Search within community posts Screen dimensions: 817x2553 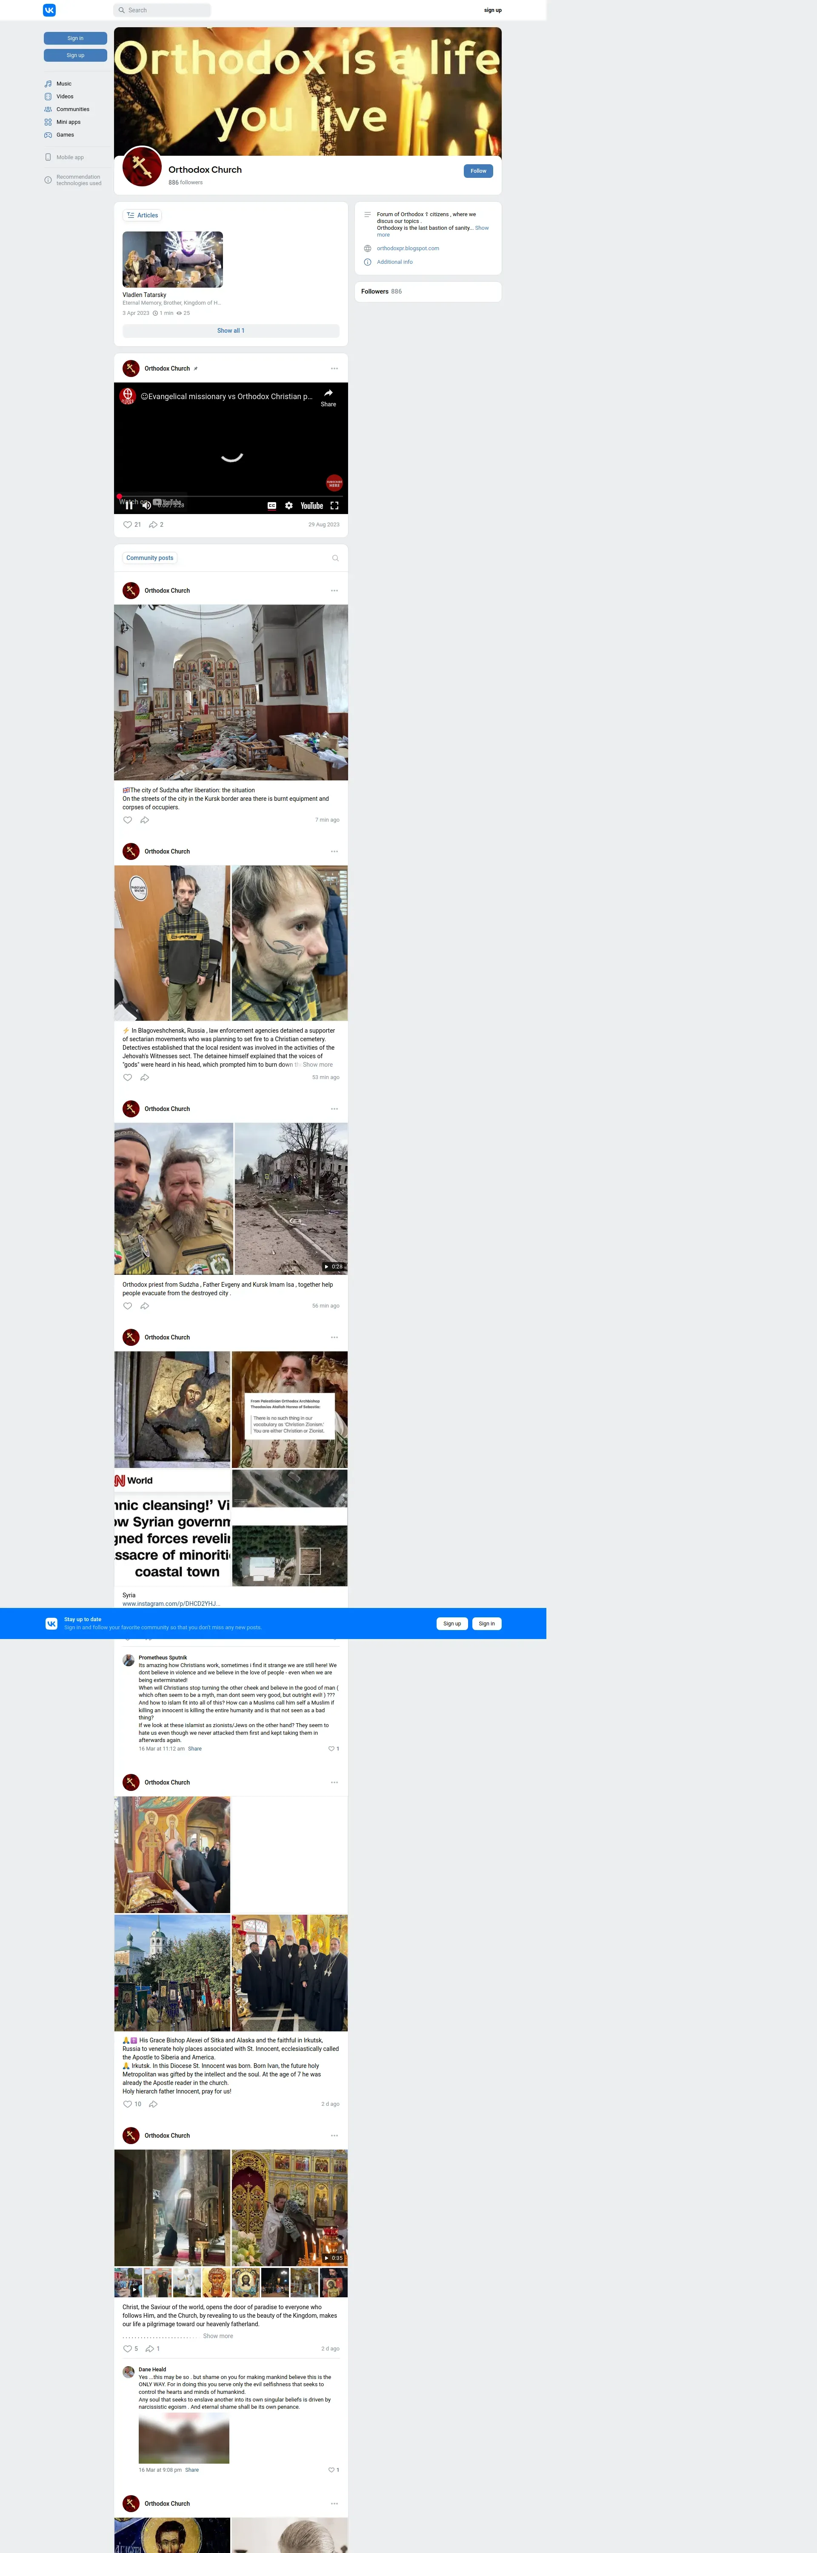[335, 558]
